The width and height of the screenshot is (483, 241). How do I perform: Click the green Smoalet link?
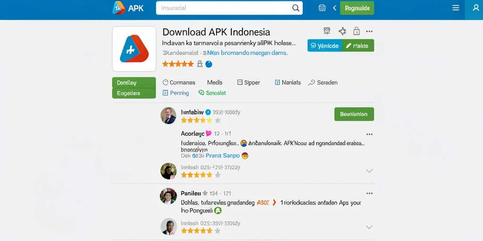coord(212,93)
